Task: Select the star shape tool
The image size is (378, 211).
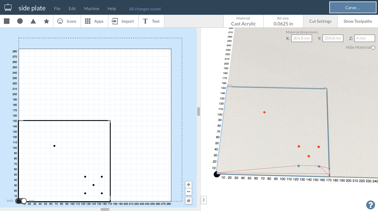Action: tap(46, 21)
